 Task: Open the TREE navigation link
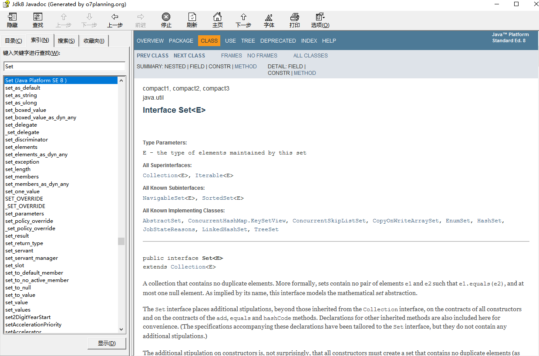[x=248, y=40]
